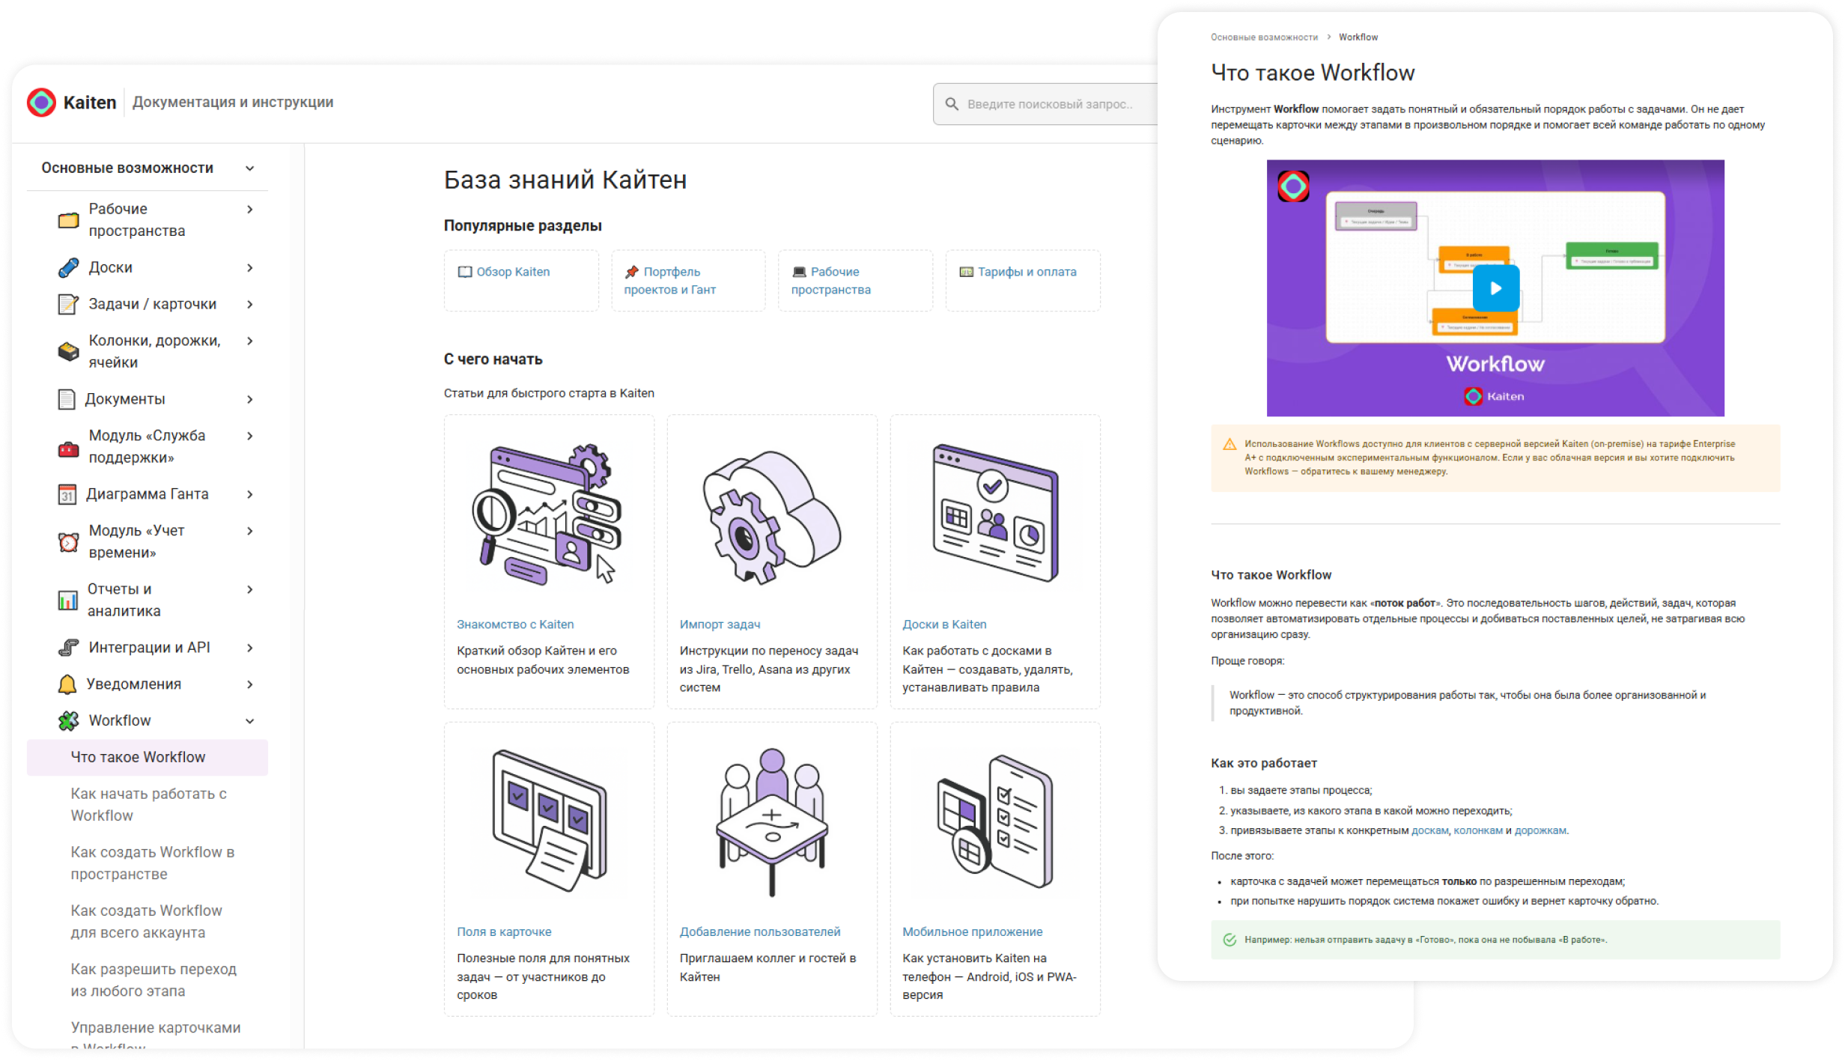Collapse the Основные возможности section

250,168
